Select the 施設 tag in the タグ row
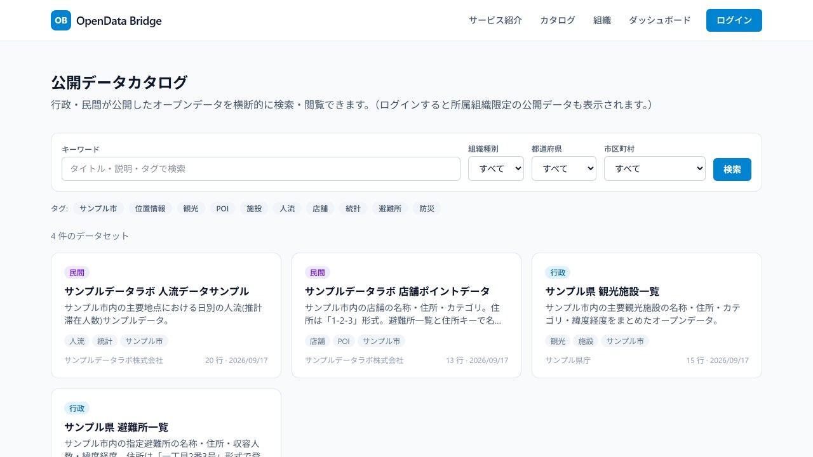 pos(254,208)
